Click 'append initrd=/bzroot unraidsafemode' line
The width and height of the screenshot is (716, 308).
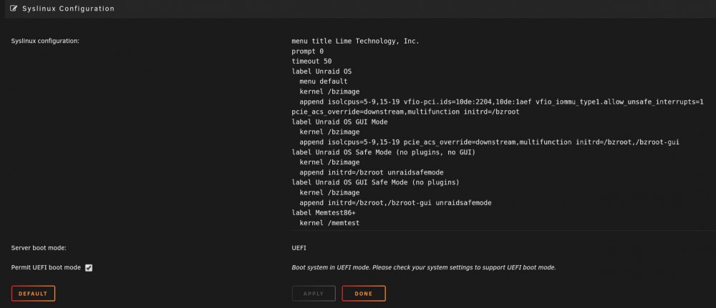[x=371, y=173]
